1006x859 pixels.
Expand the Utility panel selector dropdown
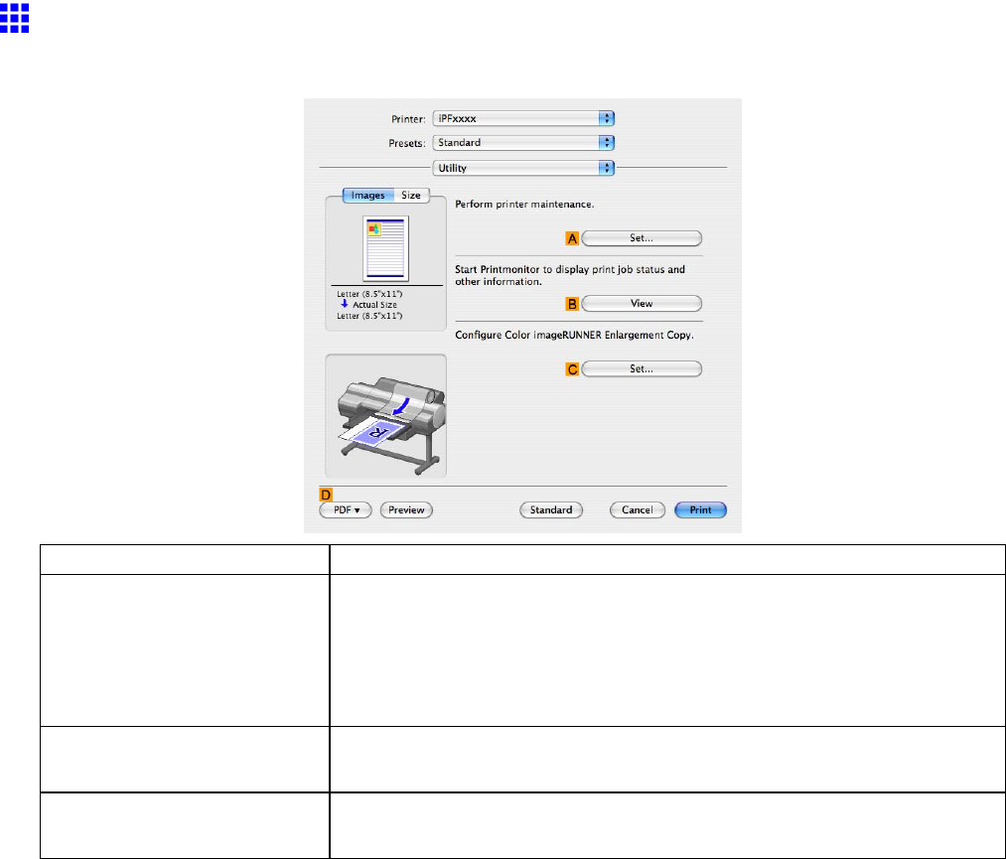[523, 168]
